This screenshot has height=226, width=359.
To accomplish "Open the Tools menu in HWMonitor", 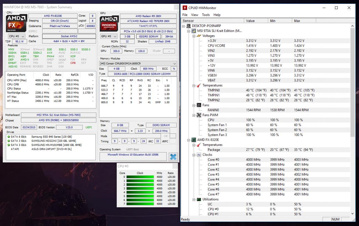I will (206, 15).
